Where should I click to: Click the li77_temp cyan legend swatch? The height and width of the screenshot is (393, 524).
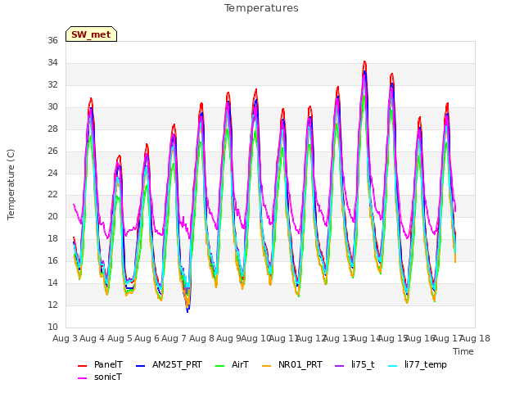coord(393,366)
